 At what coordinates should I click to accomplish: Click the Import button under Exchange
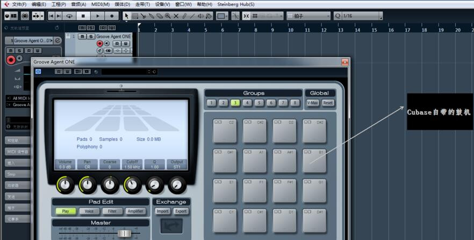163,211
